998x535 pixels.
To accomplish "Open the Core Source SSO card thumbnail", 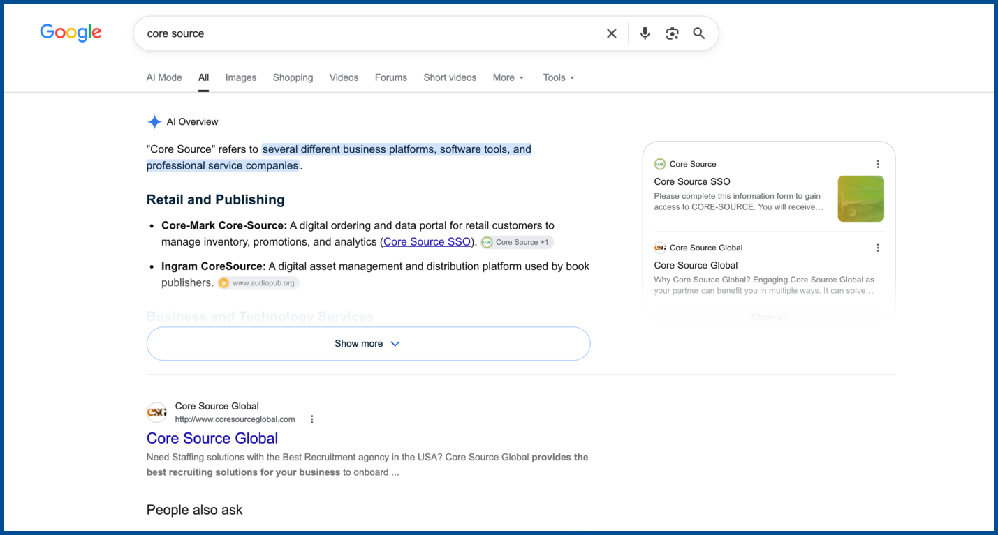I will [x=861, y=199].
